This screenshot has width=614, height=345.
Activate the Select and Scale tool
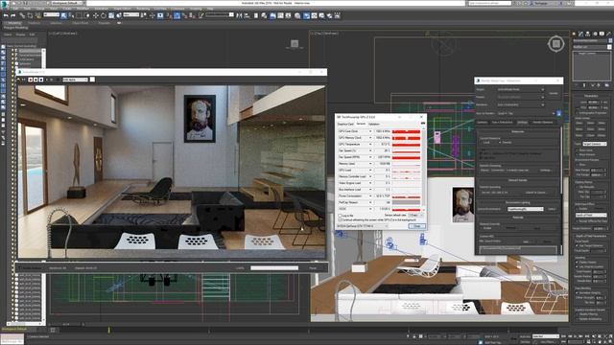click(111, 15)
